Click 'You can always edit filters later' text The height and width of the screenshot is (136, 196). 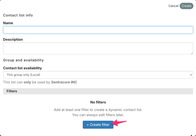98,115
